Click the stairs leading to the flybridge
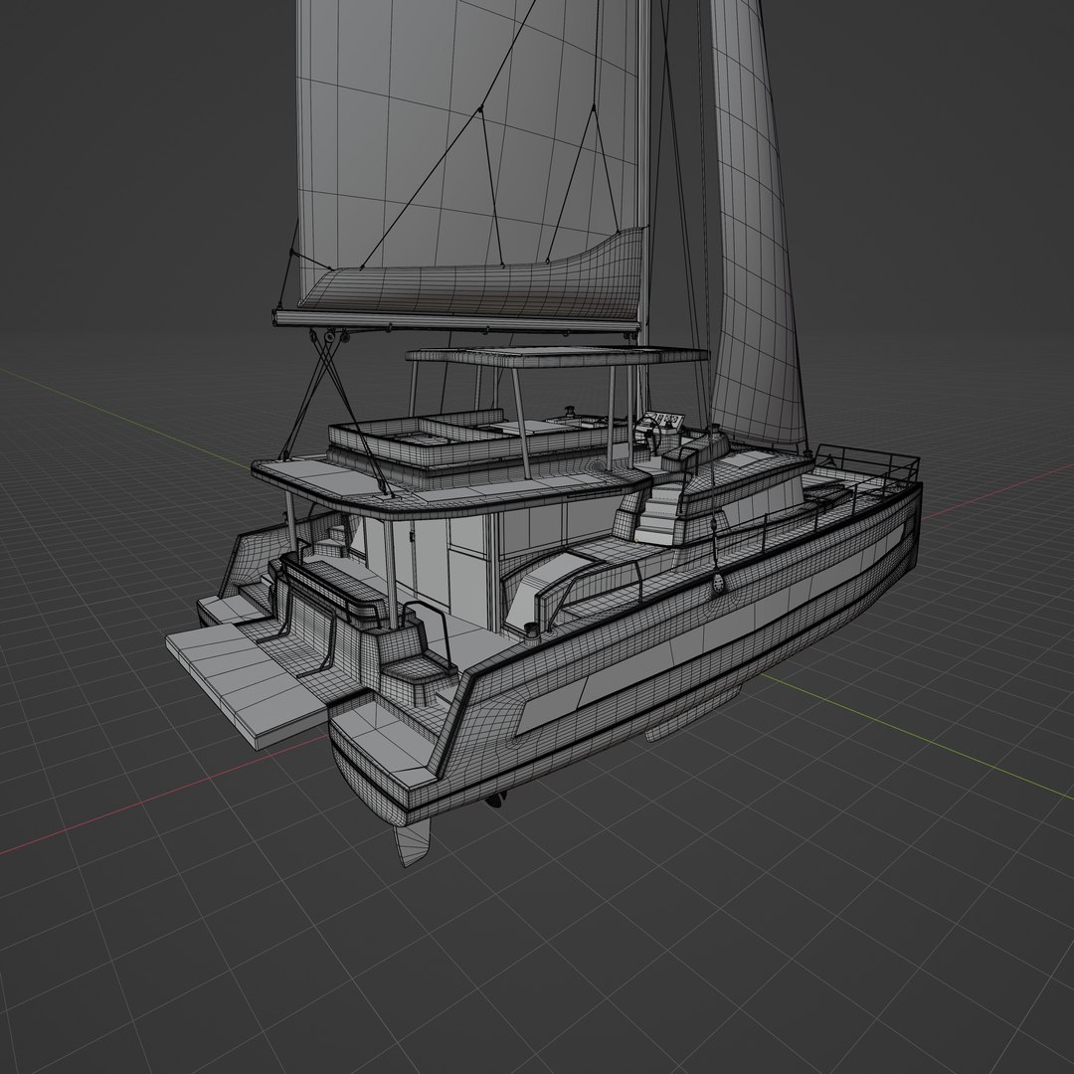 pos(659,515)
